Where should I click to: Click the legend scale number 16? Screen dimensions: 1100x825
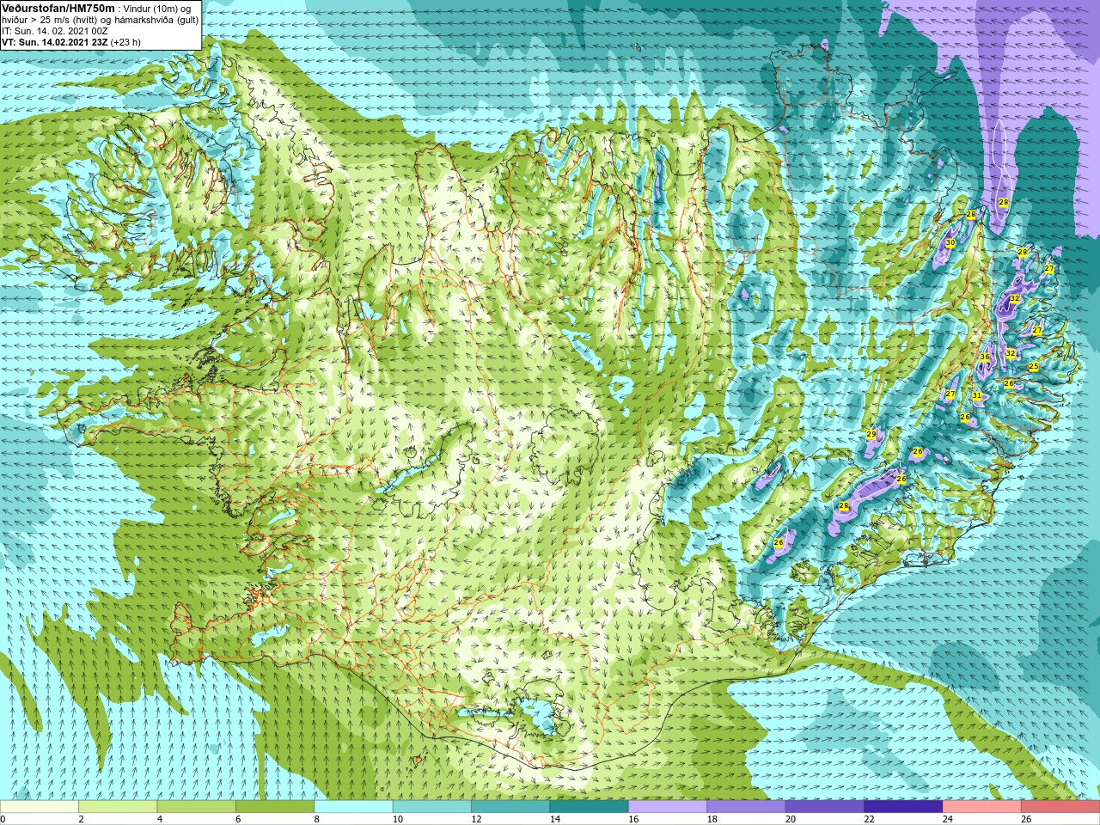(632, 819)
